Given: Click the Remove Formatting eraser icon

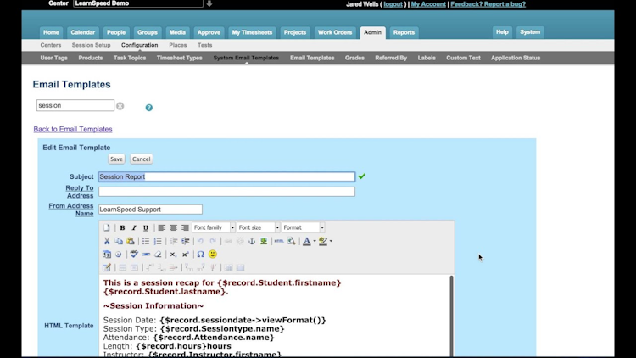Looking at the screenshot, I should click(158, 255).
